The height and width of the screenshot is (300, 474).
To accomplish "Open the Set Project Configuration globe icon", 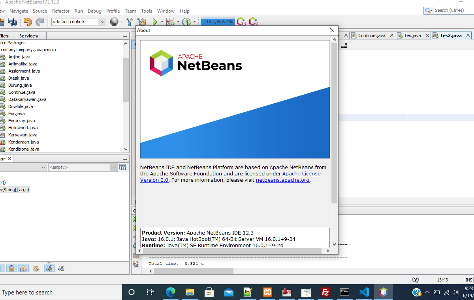I will (115, 22).
